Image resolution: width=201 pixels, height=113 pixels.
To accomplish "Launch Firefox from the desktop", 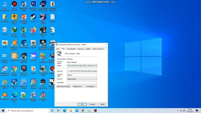I will [x=33, y=31].
